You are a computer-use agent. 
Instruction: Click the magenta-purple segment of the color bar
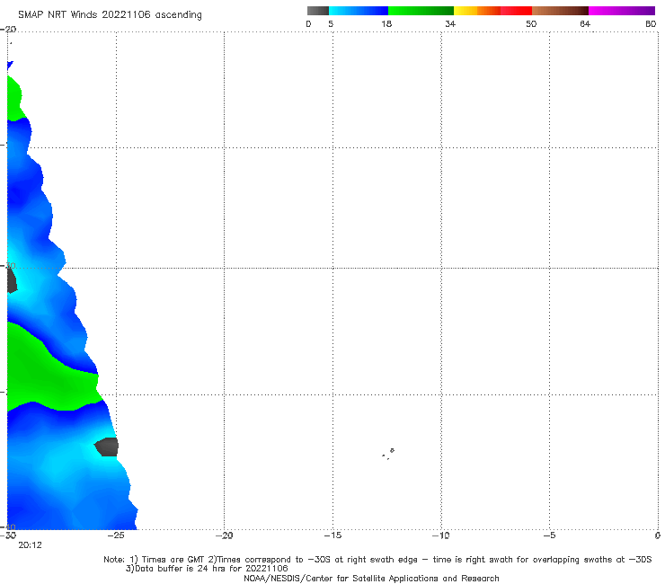pos(622,11)
